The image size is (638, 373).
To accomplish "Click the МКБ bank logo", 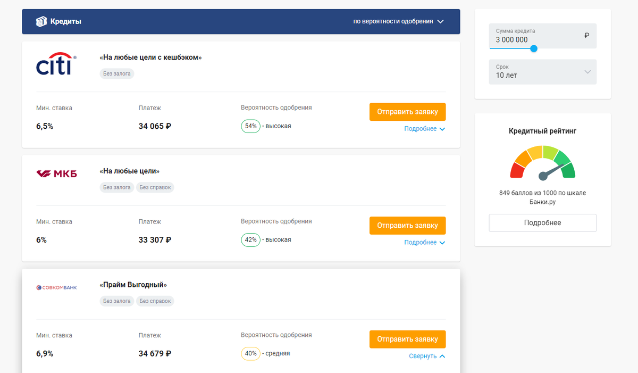I will [56, 173].
